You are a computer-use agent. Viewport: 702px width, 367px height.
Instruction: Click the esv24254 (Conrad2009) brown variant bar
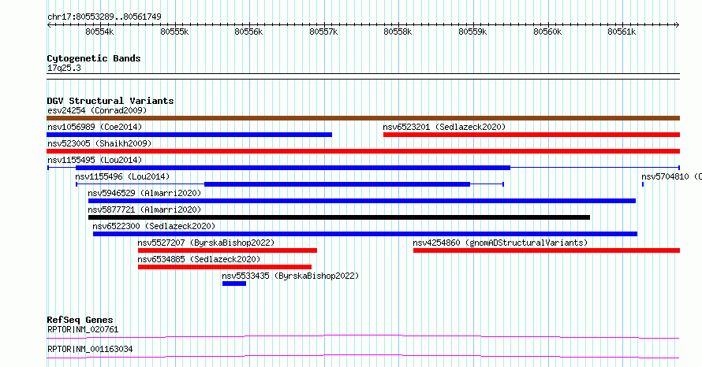point(363,118)
